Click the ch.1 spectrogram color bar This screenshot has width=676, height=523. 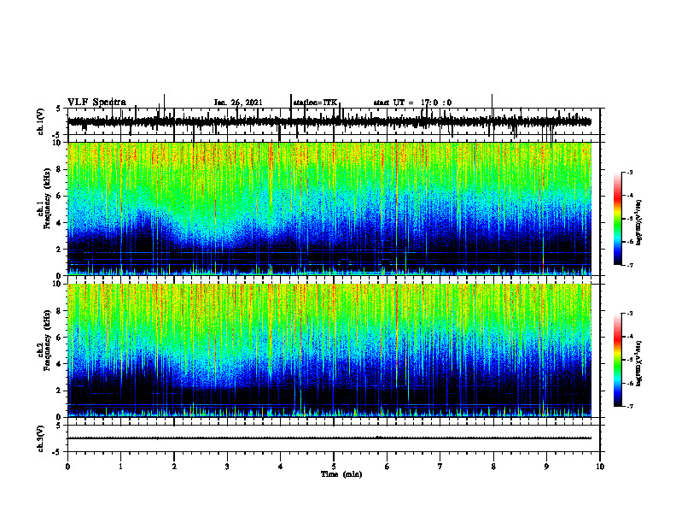618,219
